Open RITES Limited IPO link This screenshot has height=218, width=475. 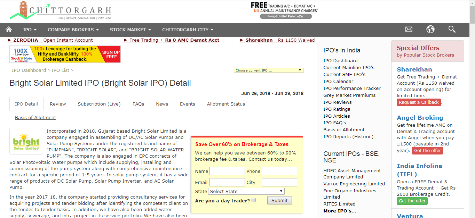(x=339, y=204)
